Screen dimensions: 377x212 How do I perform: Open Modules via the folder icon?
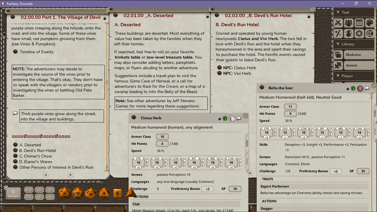[x=338, y=54]
